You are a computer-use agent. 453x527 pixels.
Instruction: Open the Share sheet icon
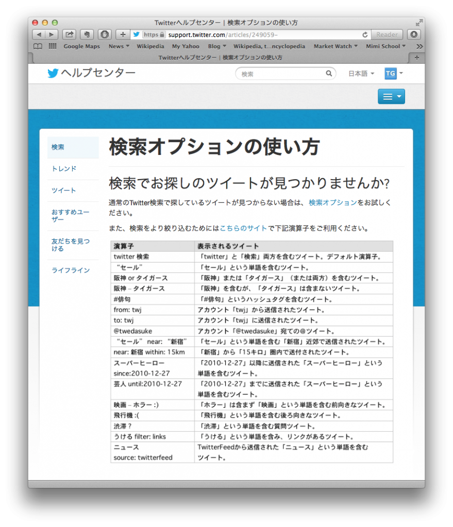pyautogui.click(x=69, y=34)
